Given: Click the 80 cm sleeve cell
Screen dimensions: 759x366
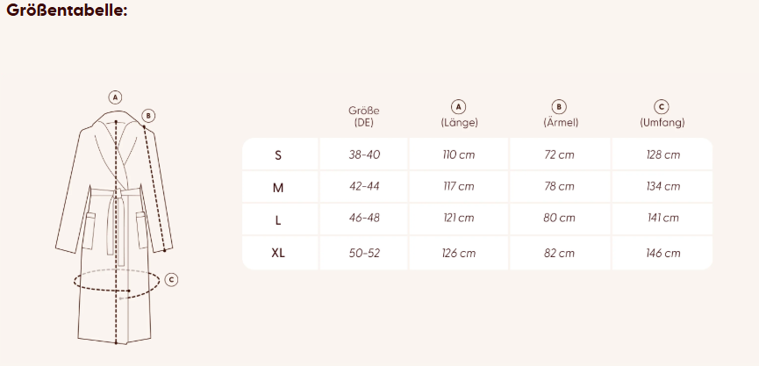Looking at the screenshot, I should (560, 219).
